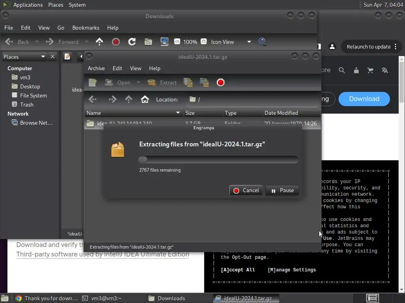This screenshot has height=303, width=405.
Task: Open the Archive menu in the archive window
Action: tap(96, 68)
